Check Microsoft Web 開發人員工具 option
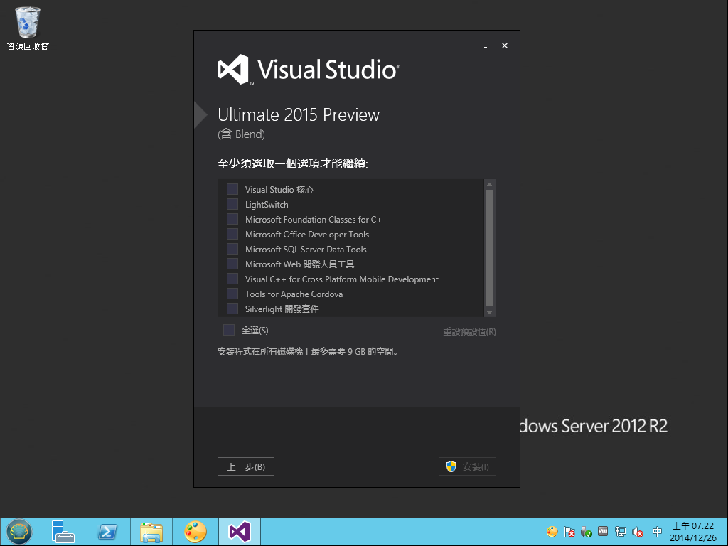728x546 pixels. (x=232, y=264)
